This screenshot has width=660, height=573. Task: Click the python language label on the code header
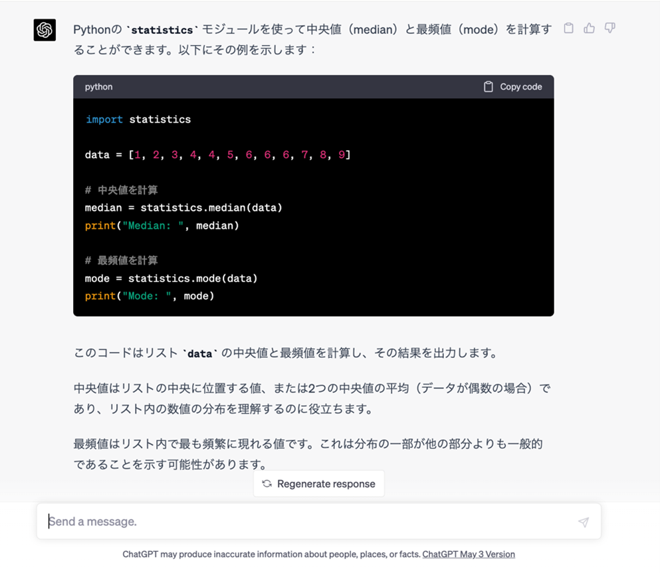tap(98, 86)
